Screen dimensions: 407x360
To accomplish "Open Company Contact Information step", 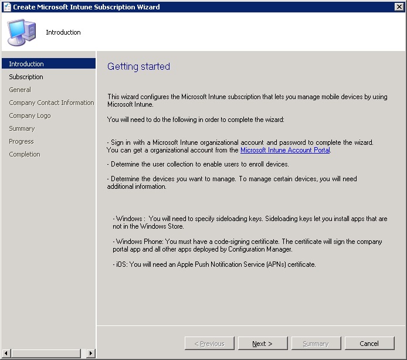I will click(x=51, y=103).
